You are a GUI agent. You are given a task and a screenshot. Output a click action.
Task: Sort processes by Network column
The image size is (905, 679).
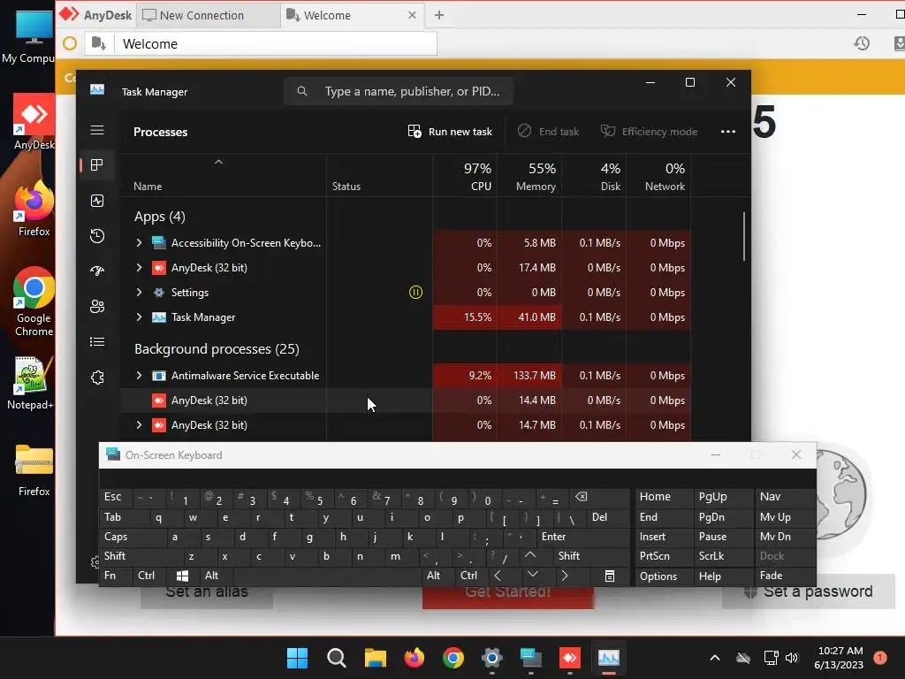click(x=659, y=176)
